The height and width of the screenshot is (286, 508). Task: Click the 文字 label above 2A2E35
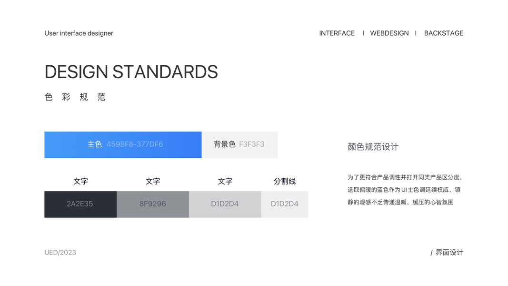click(x=80, y=181)
